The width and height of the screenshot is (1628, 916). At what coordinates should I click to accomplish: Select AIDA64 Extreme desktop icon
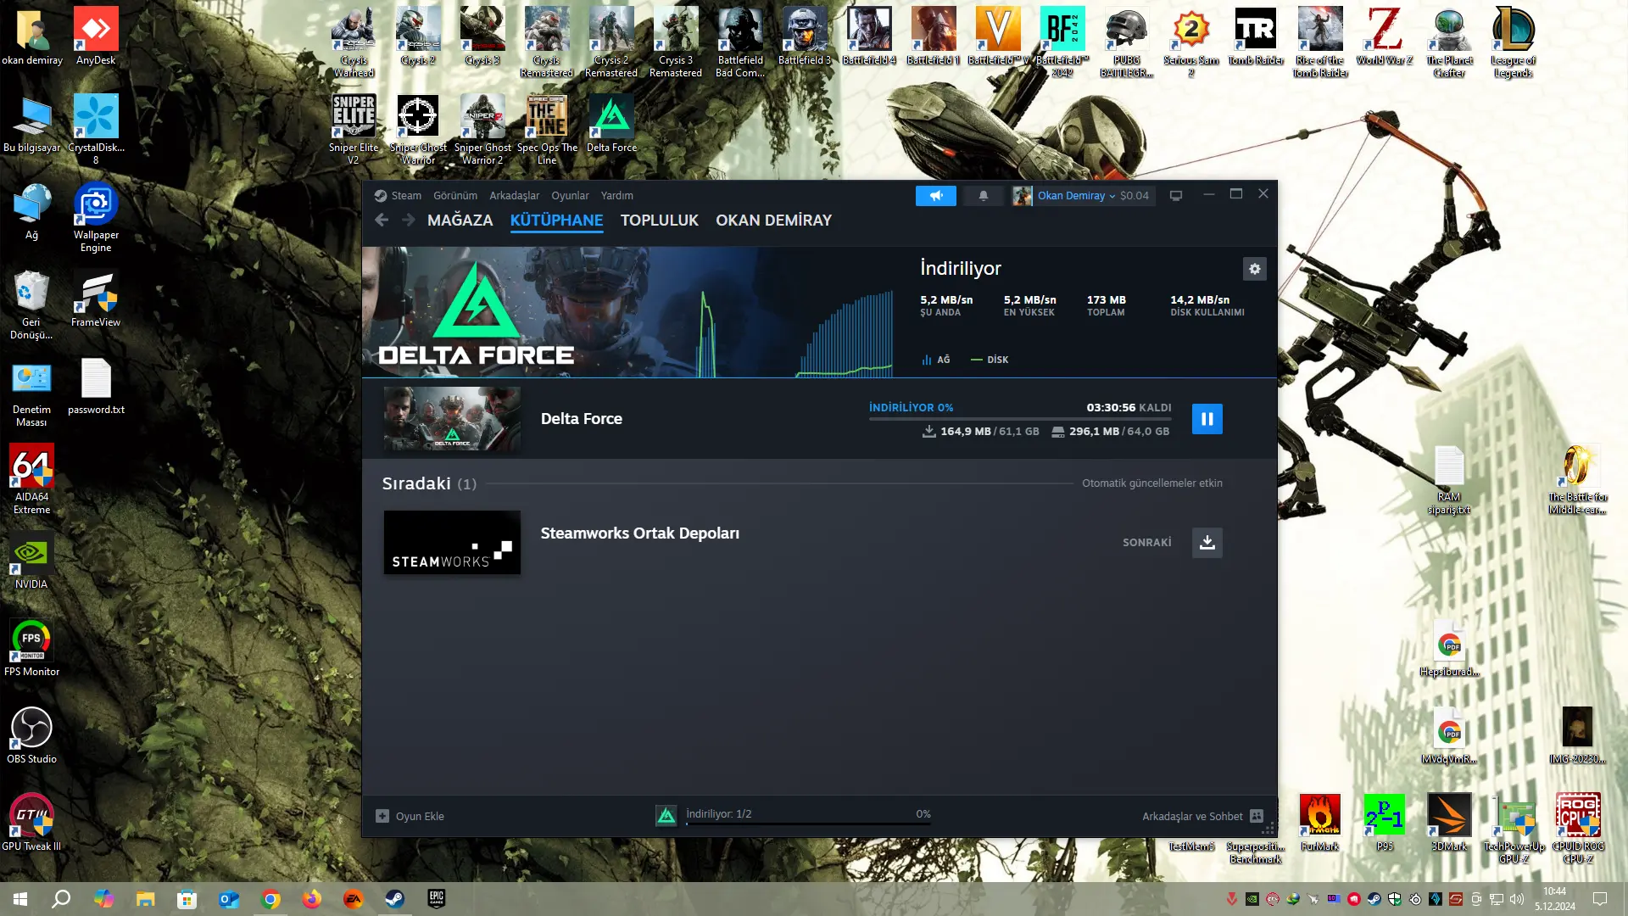[31, 479]
